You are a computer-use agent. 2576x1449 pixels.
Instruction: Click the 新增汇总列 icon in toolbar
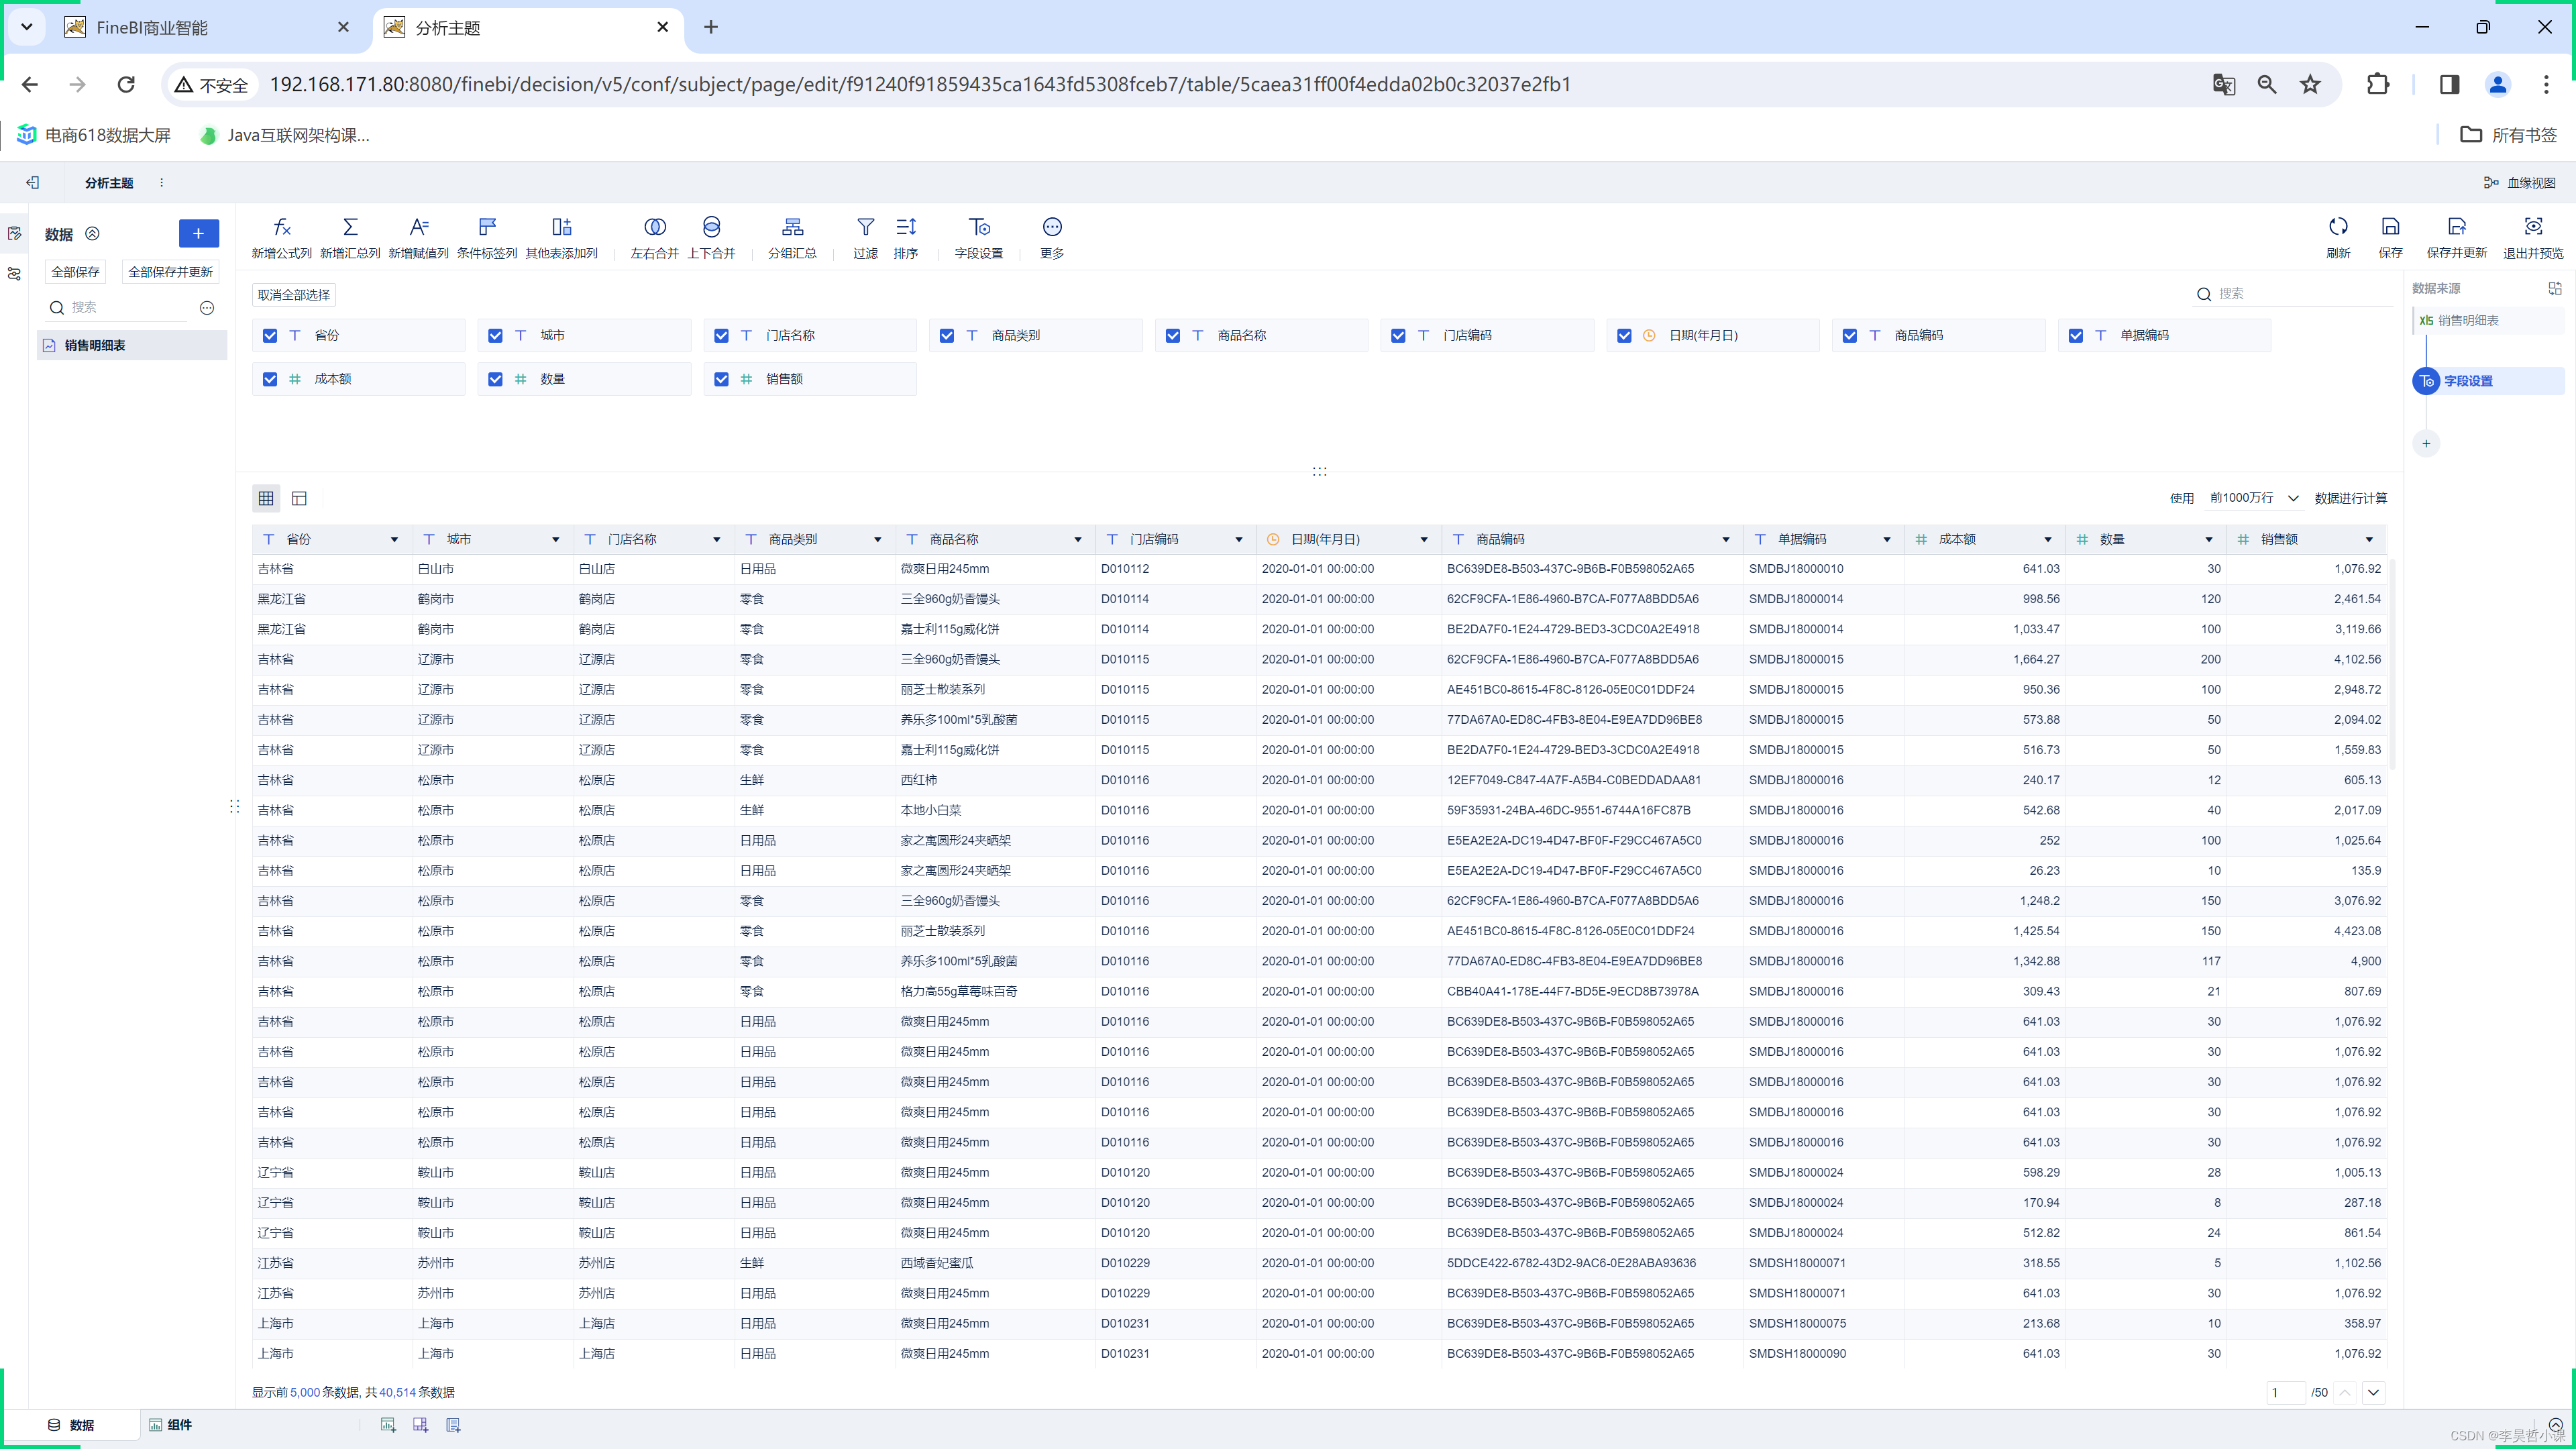click(x=349, y=227)
